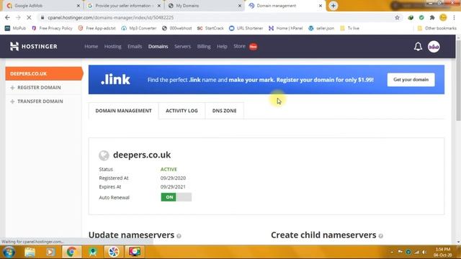461x259 pixels.
Task: Open URL Shortener bookmark
Action: point(246,28)
